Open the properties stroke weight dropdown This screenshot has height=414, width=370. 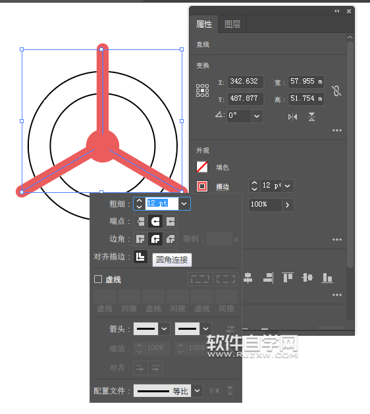288,186
